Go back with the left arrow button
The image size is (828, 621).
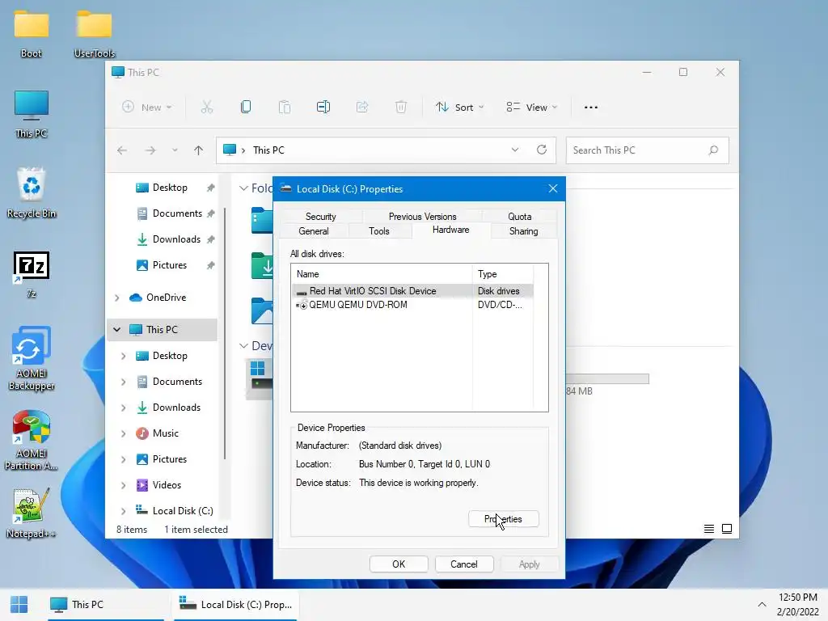[122, 150]
